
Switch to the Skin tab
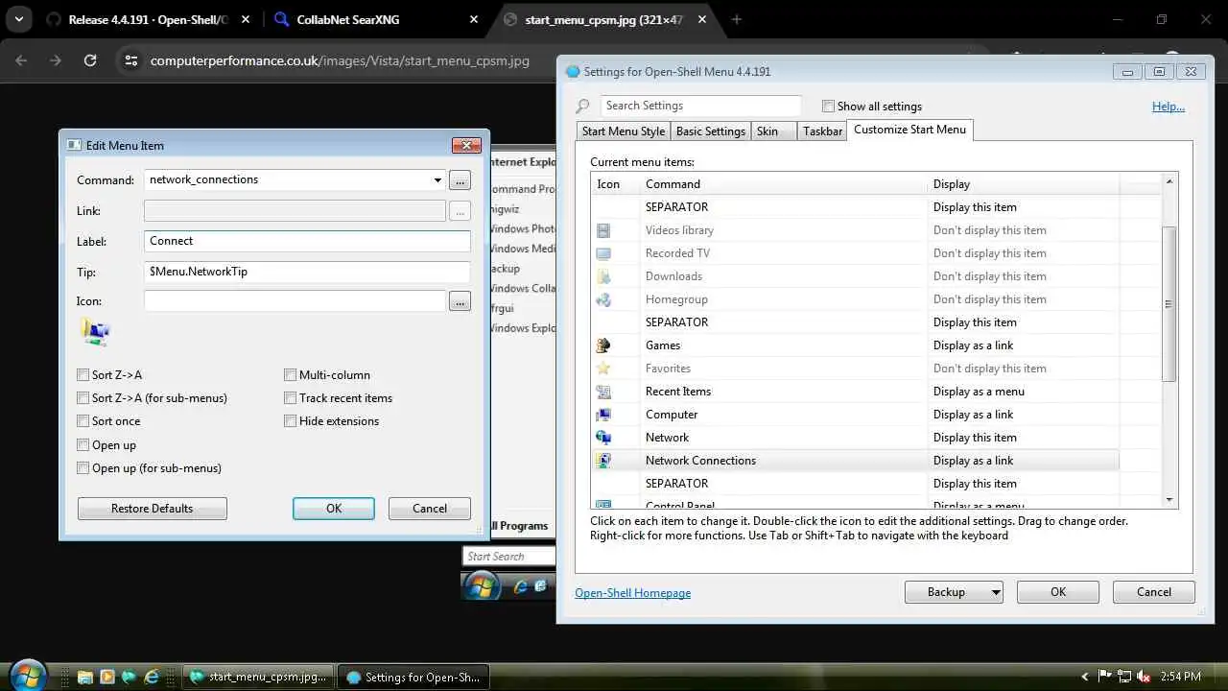[x=774, y=131]
